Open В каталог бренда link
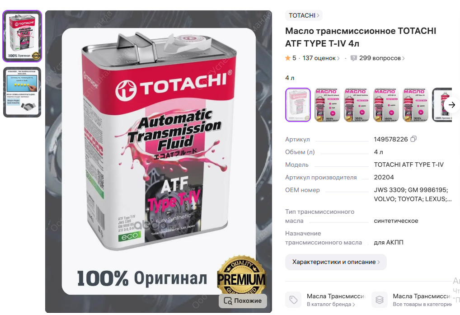The width and height of the screenshot is (460, 315). point(331,304)
